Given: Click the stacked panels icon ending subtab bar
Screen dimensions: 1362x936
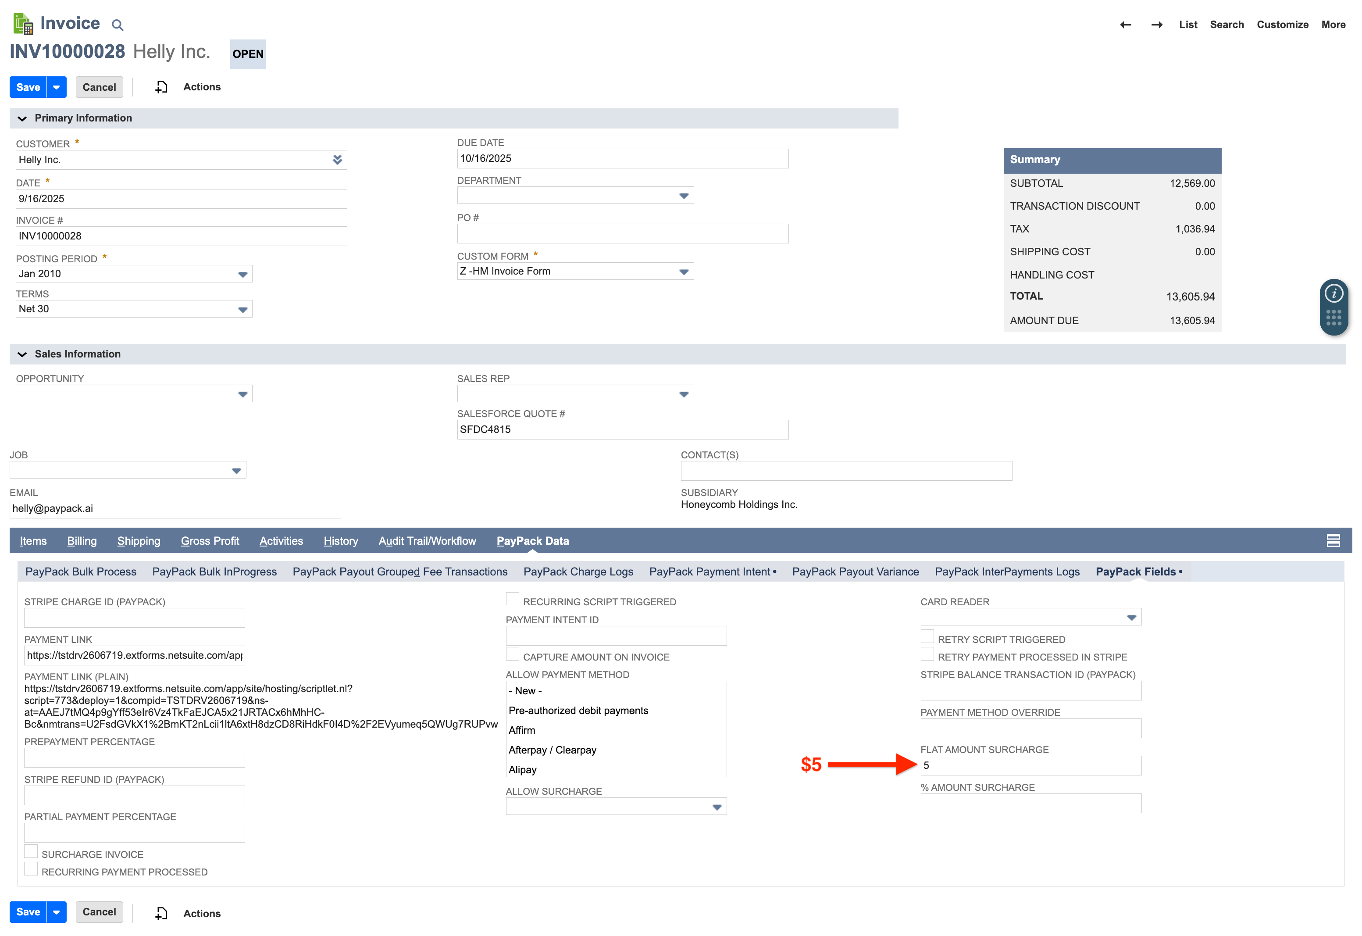Looking at the screenshot, I should click(x=1334, y=540).
